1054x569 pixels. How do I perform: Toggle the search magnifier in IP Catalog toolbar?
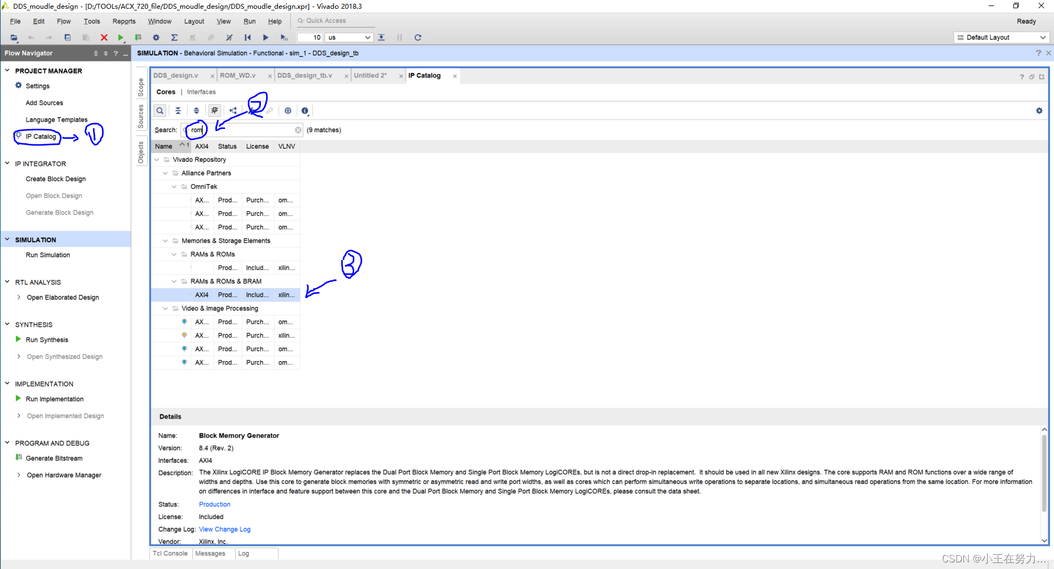click(160, 111)
